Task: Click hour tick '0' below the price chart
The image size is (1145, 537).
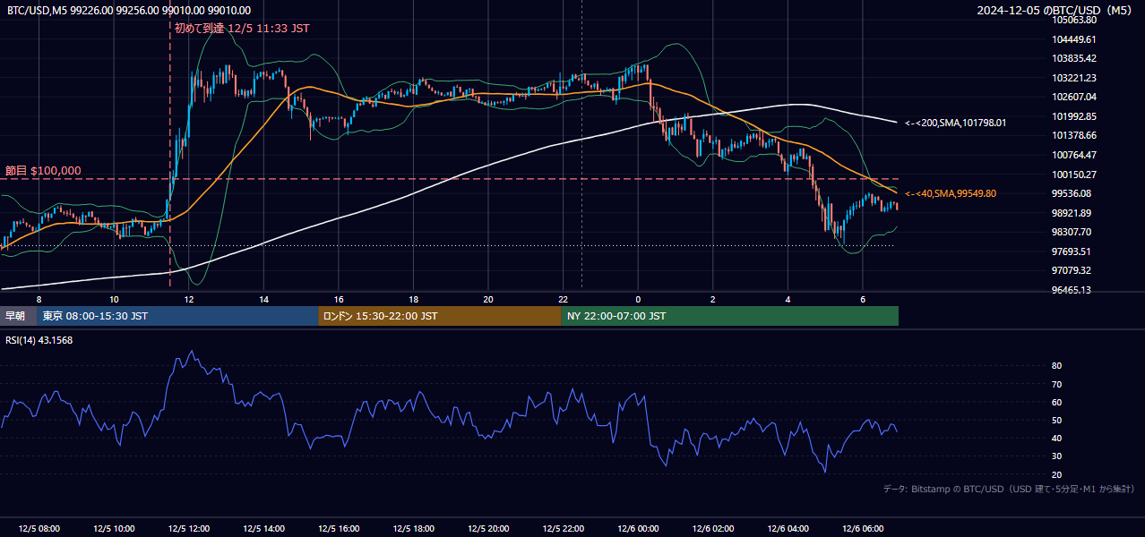Action: (x=638, y=299)
